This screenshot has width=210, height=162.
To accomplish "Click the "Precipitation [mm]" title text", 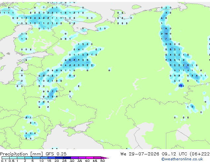I will (x=22, y=154).
